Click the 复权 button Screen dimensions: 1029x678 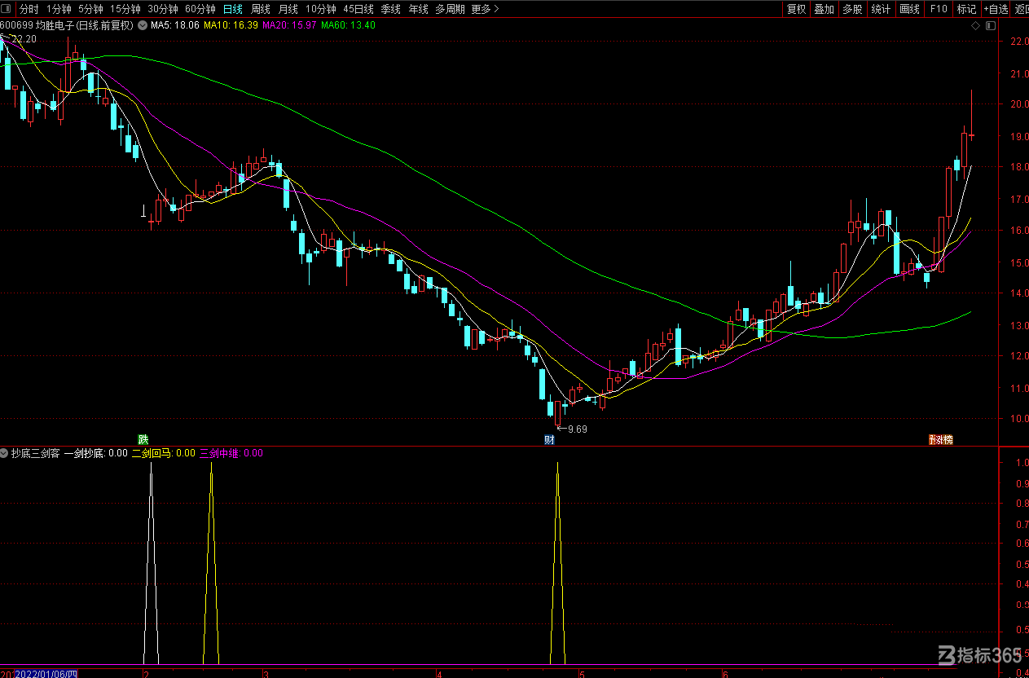[796, 9]
